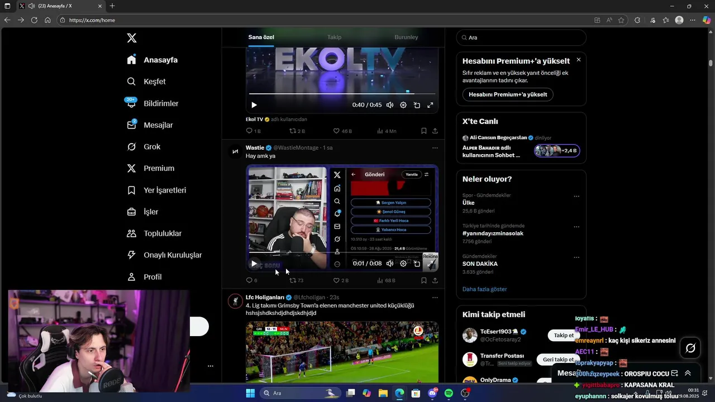Open the Manchester United penalty video thumbnail
Viewport: 715px width, 402px height.
point(342,352)
